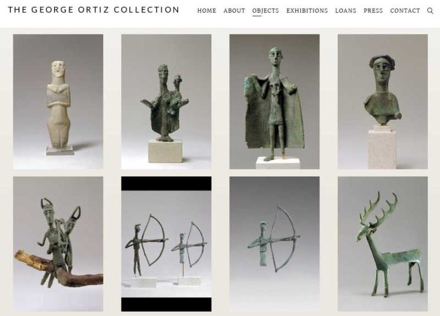Open the search magnifier icon
The height and width of the screenshot is (316, 440).
[430, 10]
